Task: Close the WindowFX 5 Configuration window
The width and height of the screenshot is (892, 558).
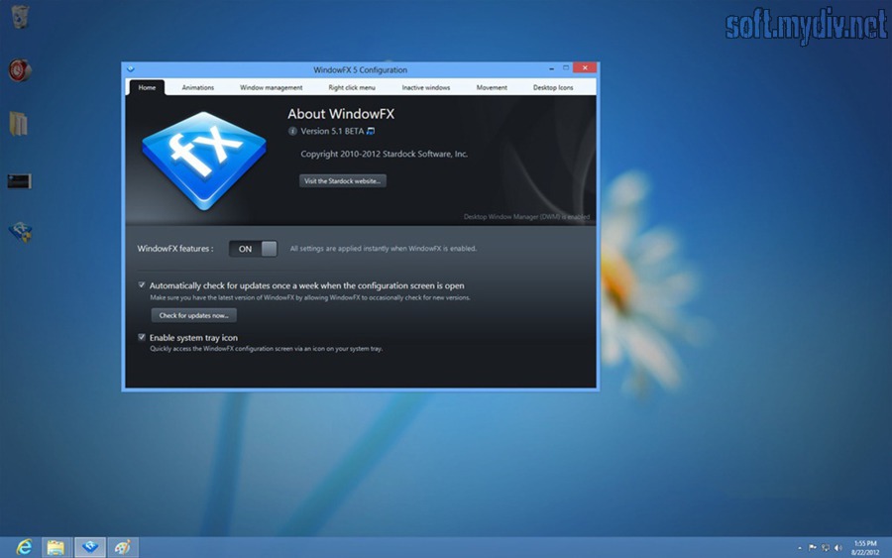Action: tap(584, 67)
